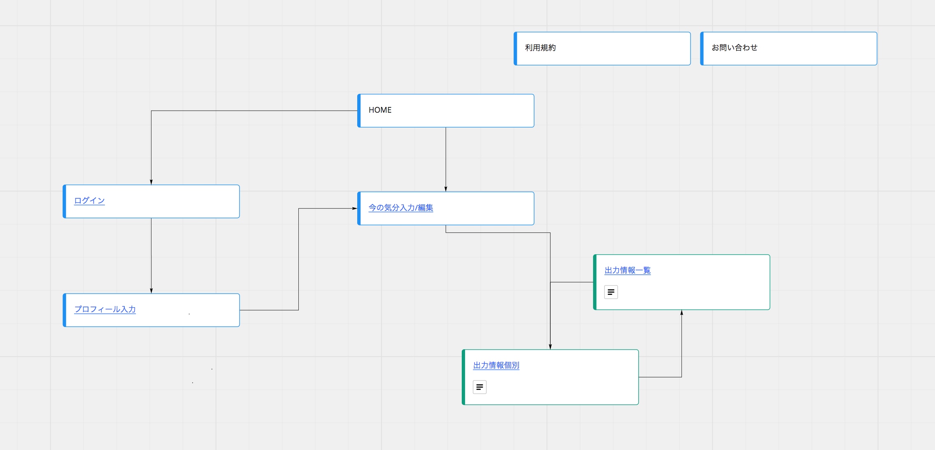
Task: Select the connector from プロフィール入力 to 今の気分入力/編集
Action: pos(298,259)
